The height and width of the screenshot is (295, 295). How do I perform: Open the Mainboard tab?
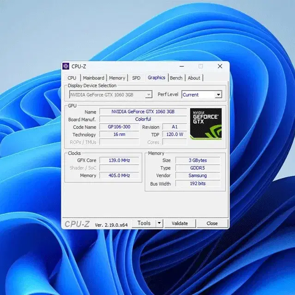94,78
